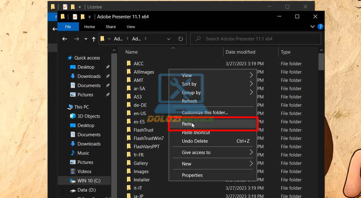Open Videos in navigation pane
Image resolution: width=361 pixels, height=198 pixels.
[x=84, y=172]
